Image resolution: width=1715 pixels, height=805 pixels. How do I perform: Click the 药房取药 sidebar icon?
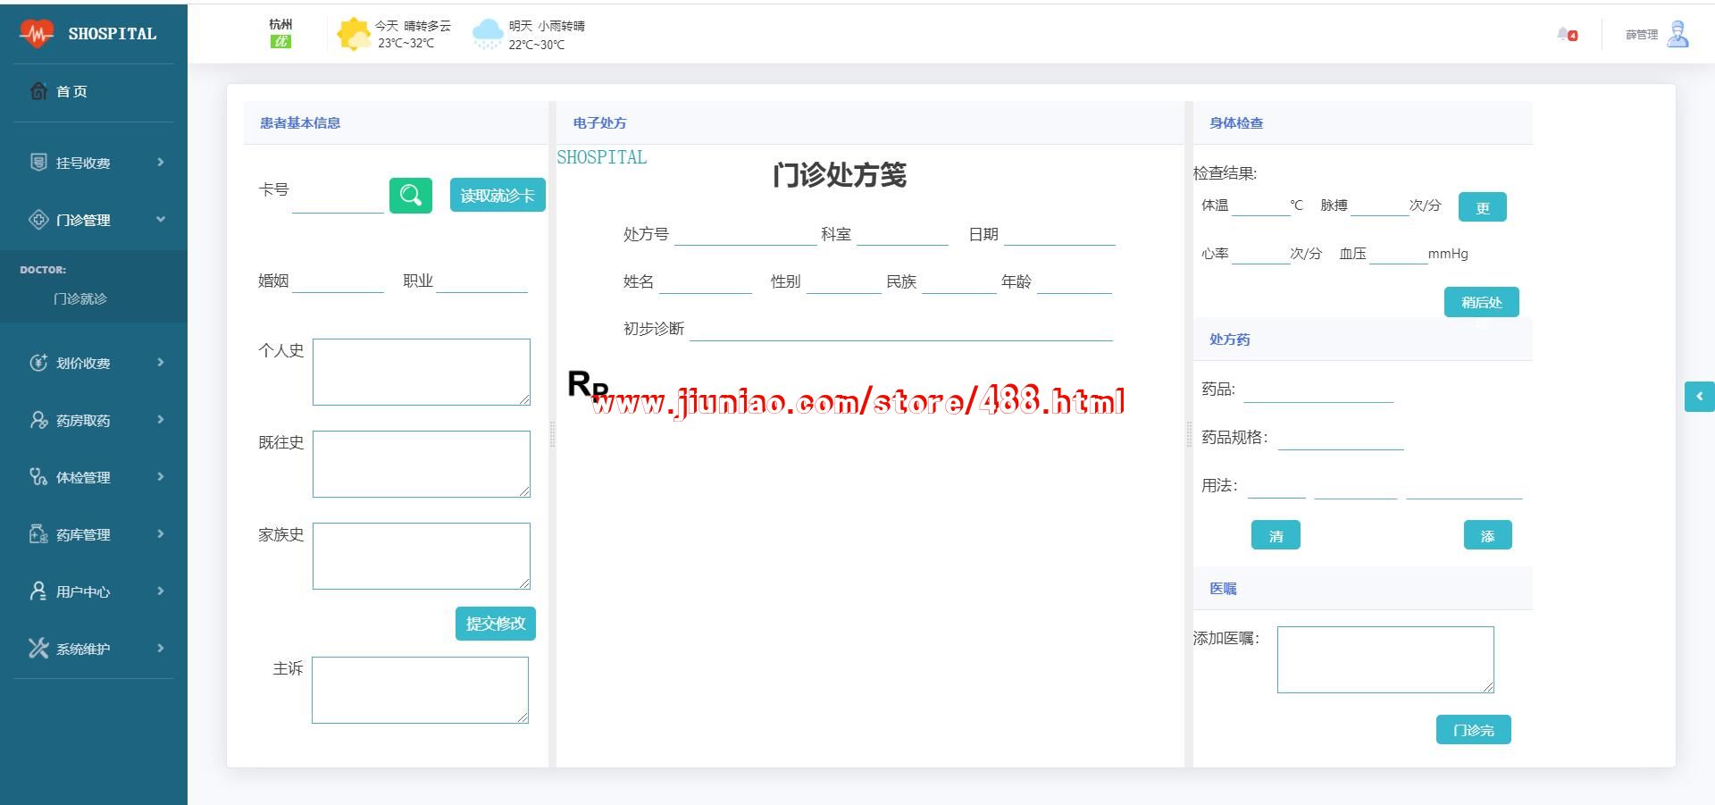[x=38, y=420]
